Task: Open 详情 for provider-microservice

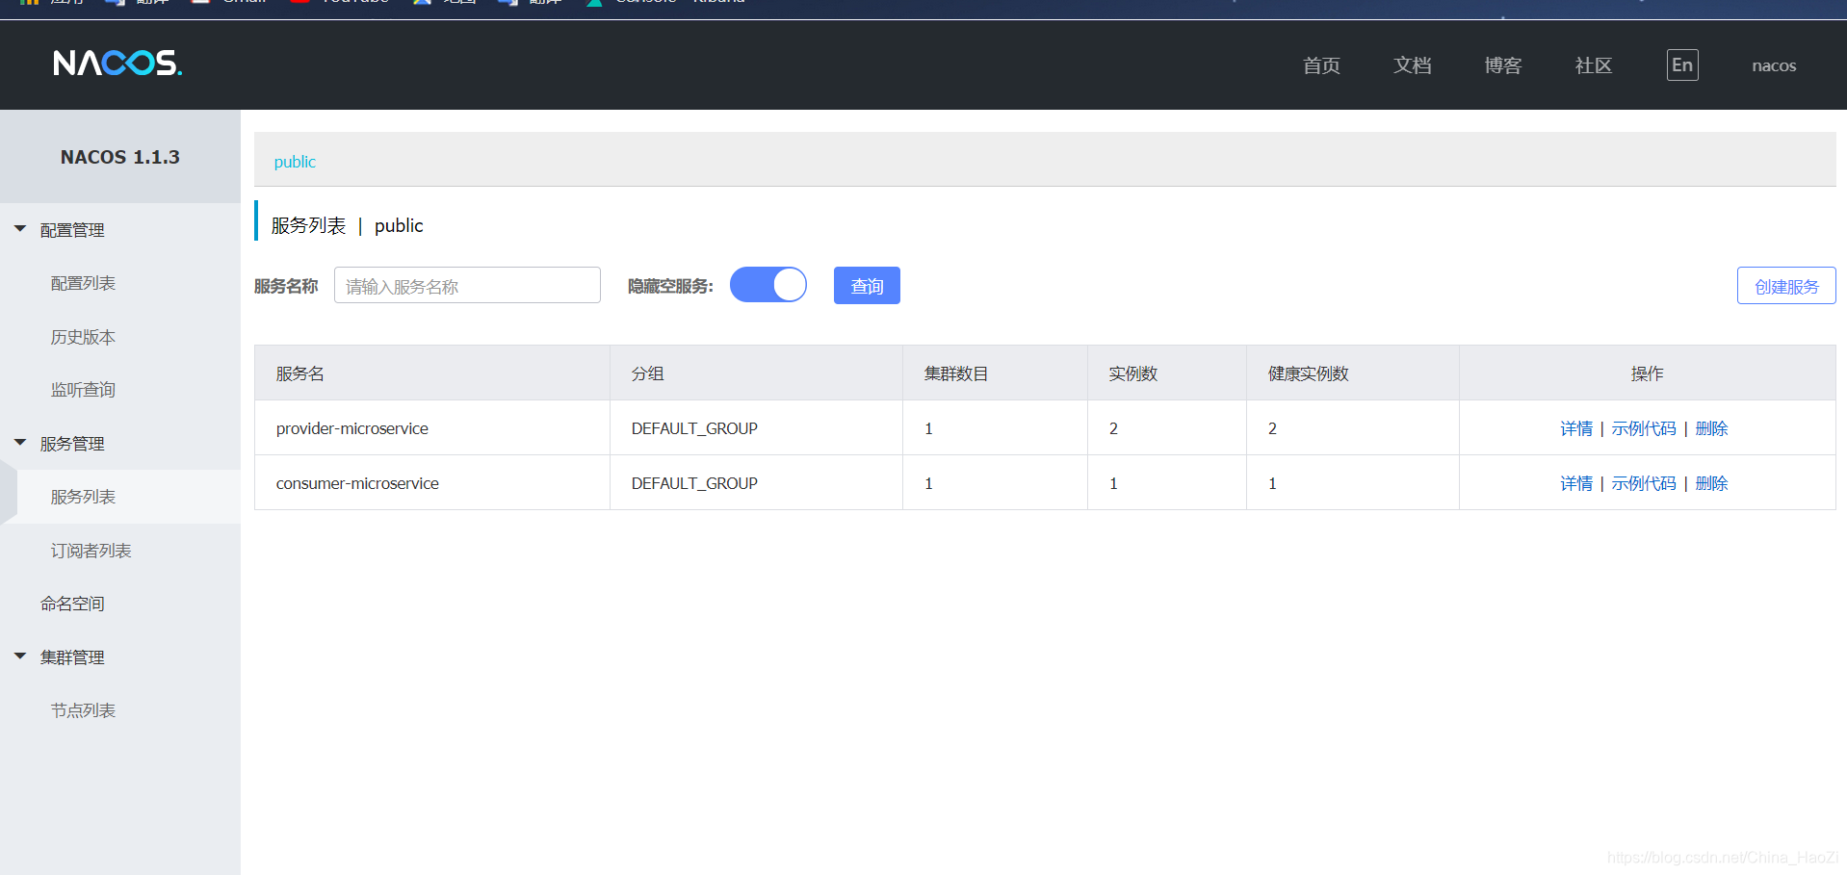Action: pos(1576,428)
